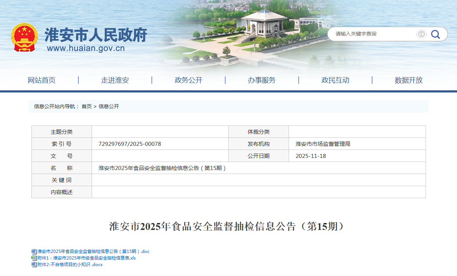Click the 名称 label cell
The height and width of the screenshot is (276, 457).
pyautogui.click(x=62, y=168)
